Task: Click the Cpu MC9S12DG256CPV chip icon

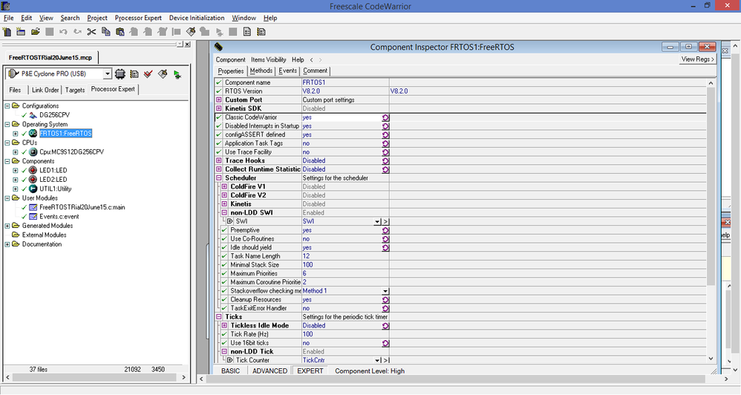Action: pos(33,151)
